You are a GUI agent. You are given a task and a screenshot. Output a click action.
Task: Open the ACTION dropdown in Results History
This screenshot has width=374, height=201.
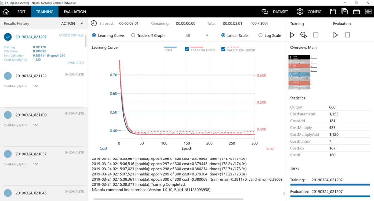pyautogui.click(x=72, y=23)
